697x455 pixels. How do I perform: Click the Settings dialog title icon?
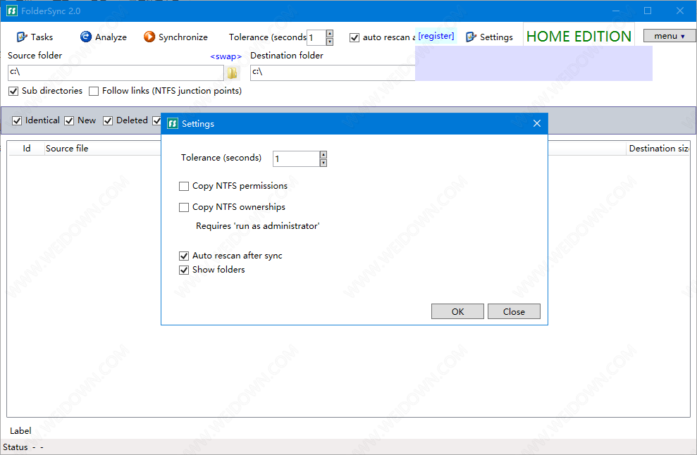[173, 123]
